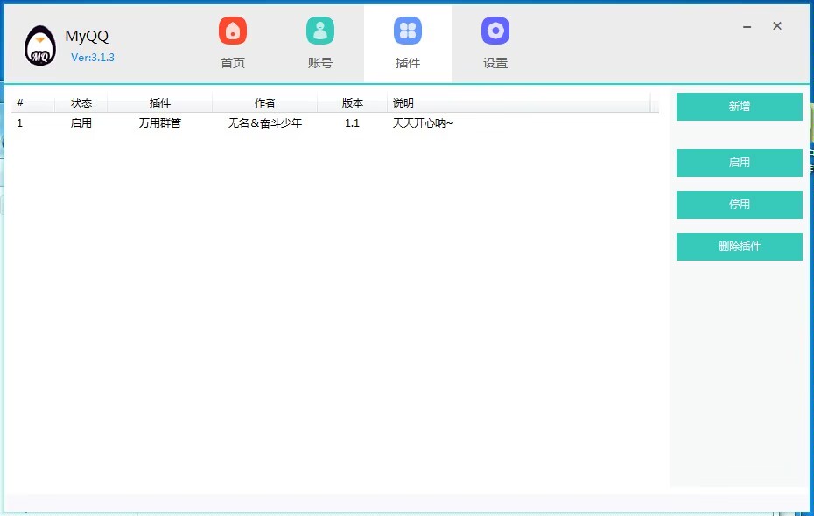Click the 设置 settings icon

(495, 29)
